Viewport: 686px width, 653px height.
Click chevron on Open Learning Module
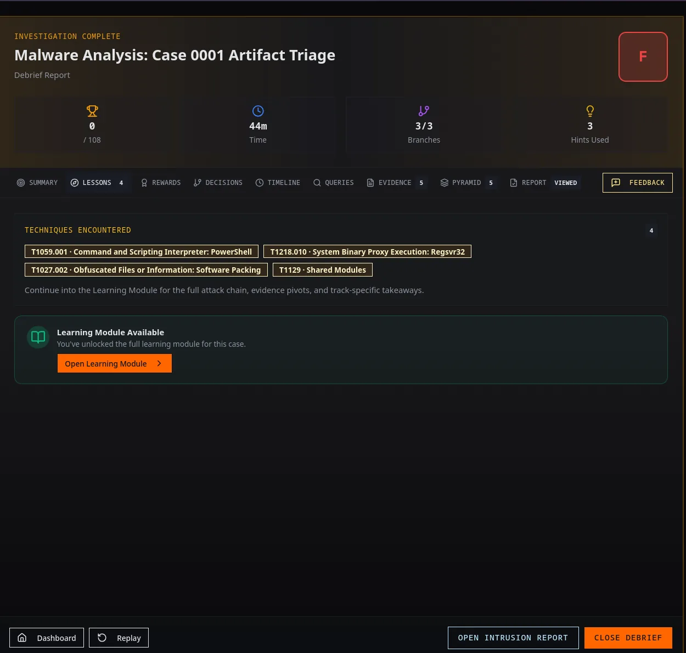click(159, 363)
